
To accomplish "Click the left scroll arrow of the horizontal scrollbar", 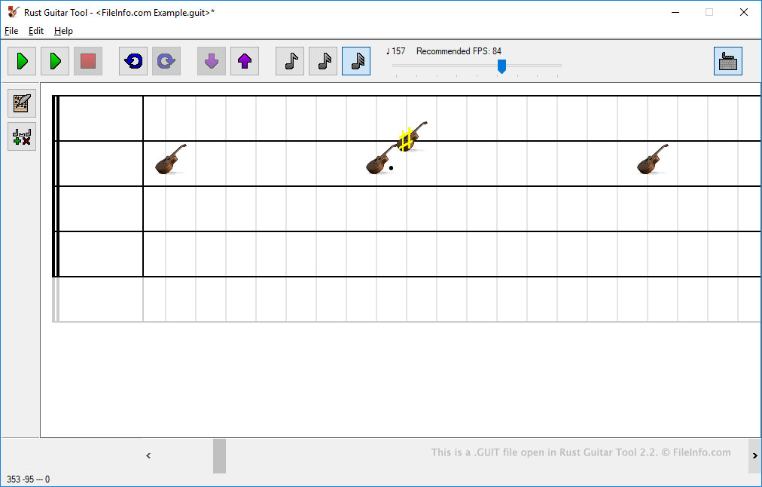I will coord(148,456).
